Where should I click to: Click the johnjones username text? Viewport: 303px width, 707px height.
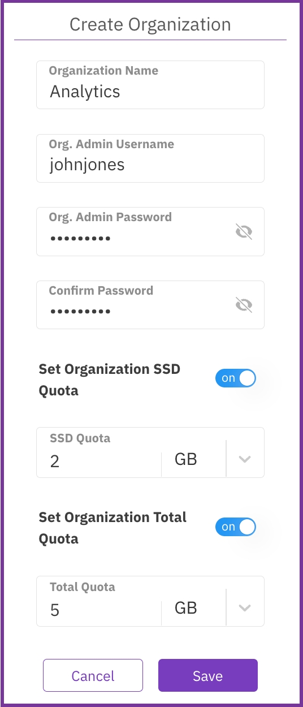[x=87, y=165]
